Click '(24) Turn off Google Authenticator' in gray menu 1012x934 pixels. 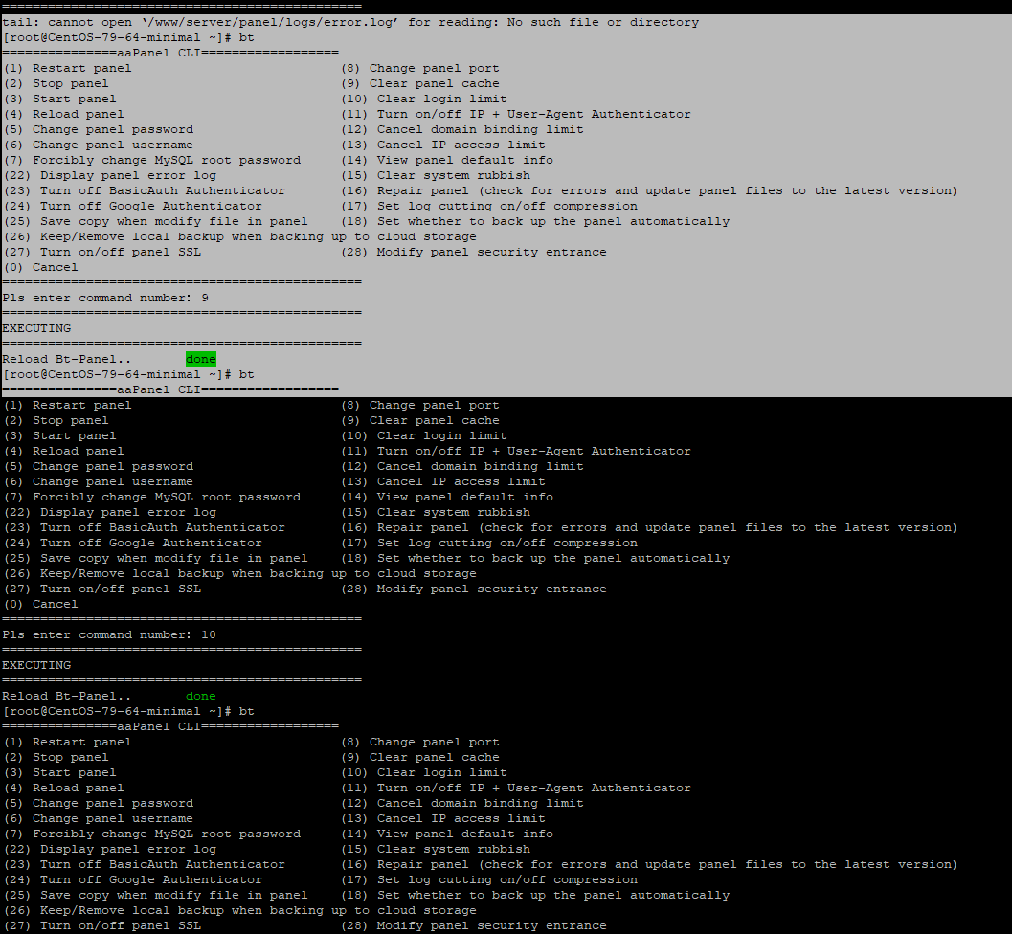pyautogui.click(x=133, y=207)
